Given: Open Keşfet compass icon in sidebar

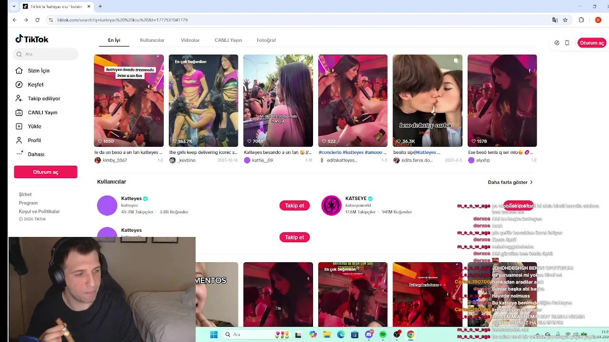Looking at the screenshot, I should [x=19, y=85].
